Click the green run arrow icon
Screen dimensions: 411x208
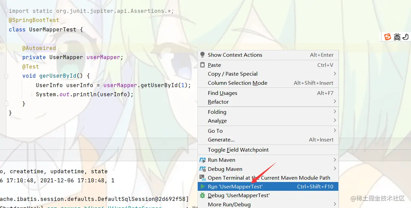click(x=202, y=186)
